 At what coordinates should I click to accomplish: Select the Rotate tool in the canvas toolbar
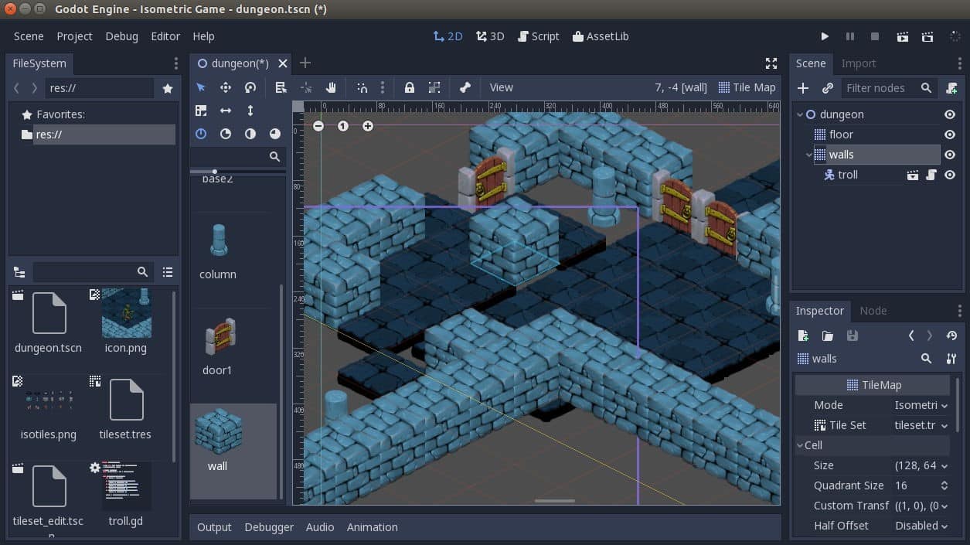(248, 87)
